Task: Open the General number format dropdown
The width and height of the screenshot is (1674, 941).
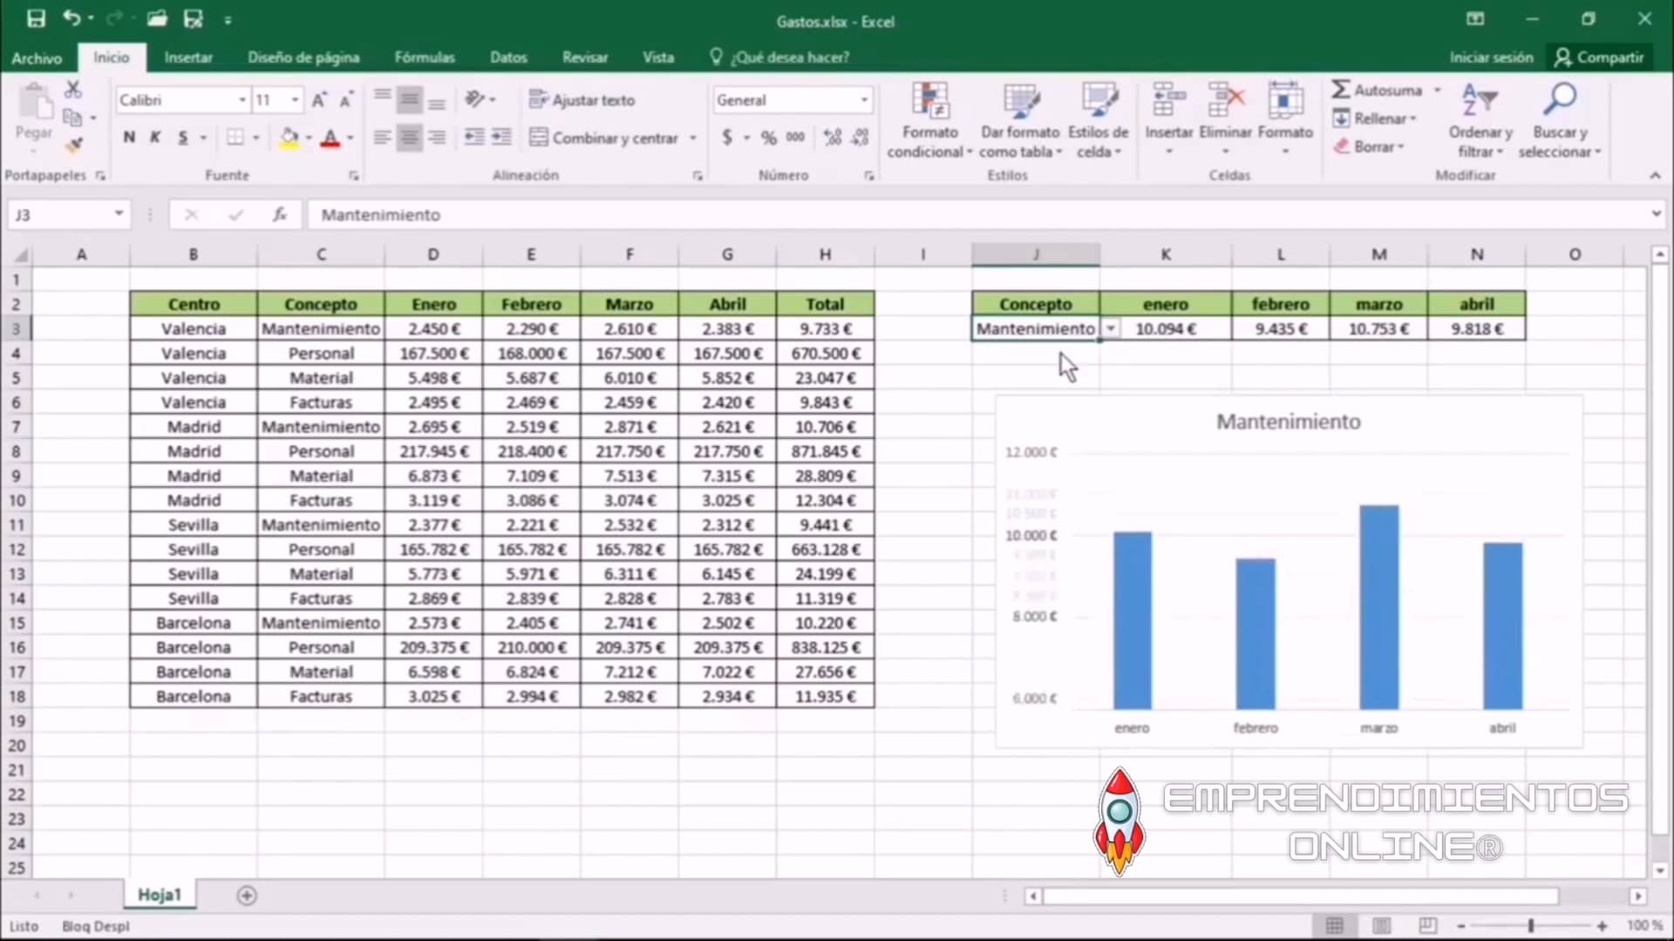Action: point(862,99)
